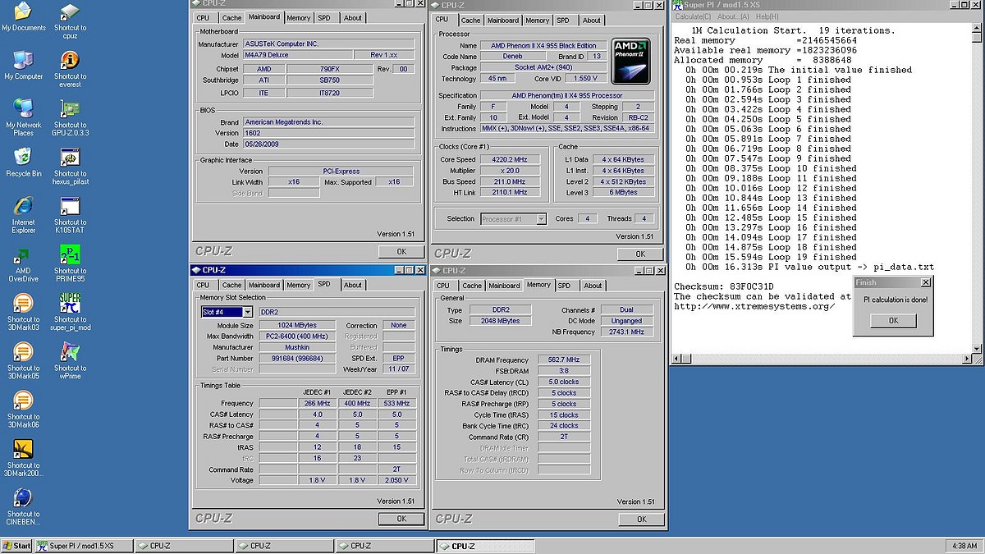The width and height of the screenshot is (985, 554).
Task: Select the Shortcut to wPrime icon
Action: pos(70,353)
